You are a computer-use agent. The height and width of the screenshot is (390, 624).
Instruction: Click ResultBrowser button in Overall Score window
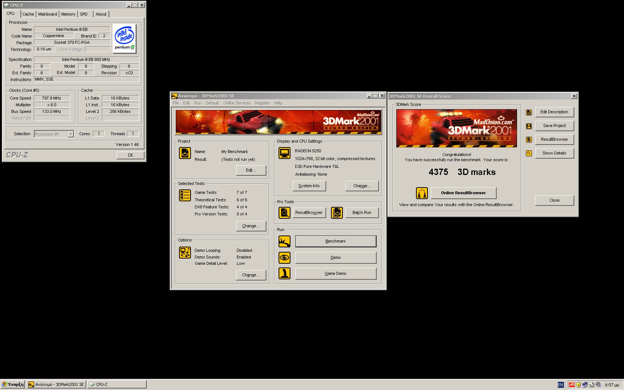555,140
